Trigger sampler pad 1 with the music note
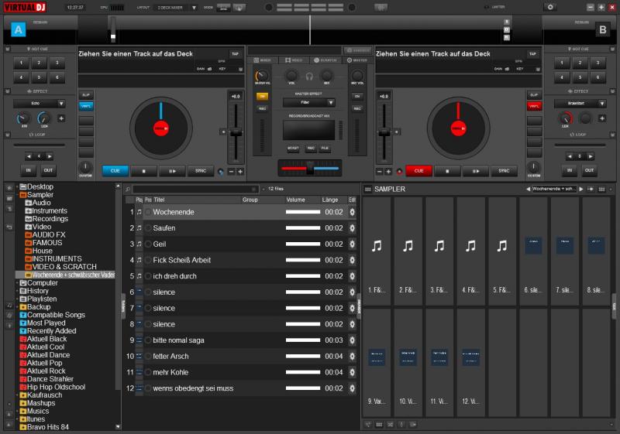The width and height of the screenshot is (620, 434). [x=377, y=247]
